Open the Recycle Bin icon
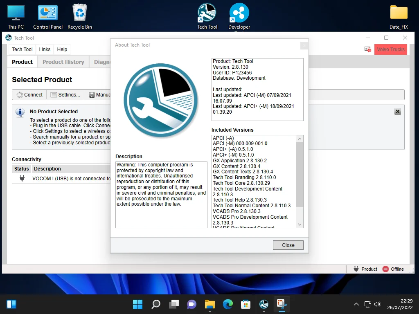The height and width of the screenshot is (314, 419). tap(80, 17)
